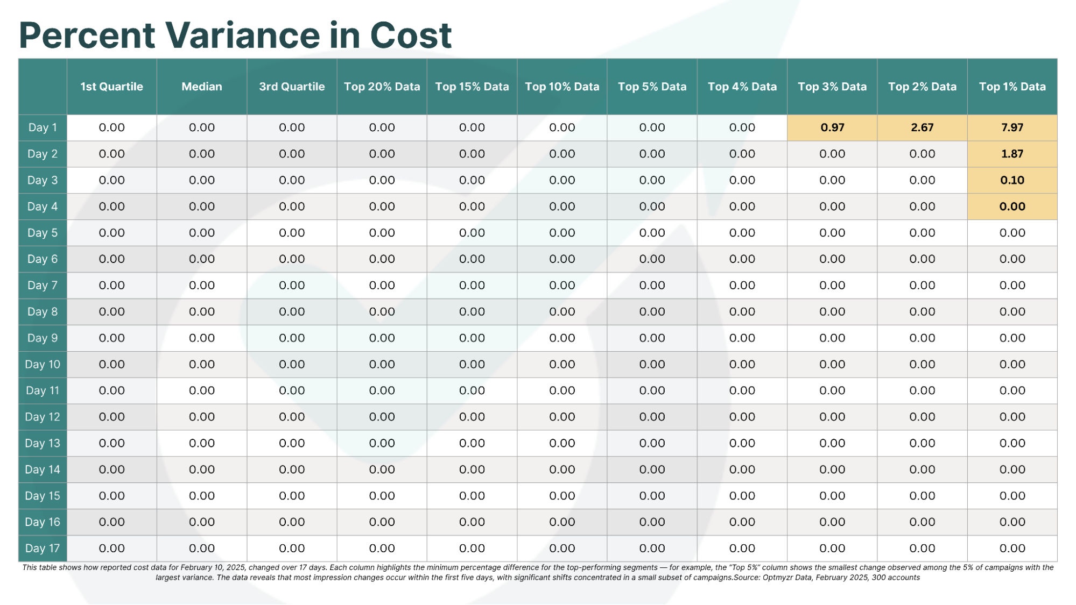Select Day 12 value under Top 10% Data
The image size is (1076, 605).
[x=562, y=417]
